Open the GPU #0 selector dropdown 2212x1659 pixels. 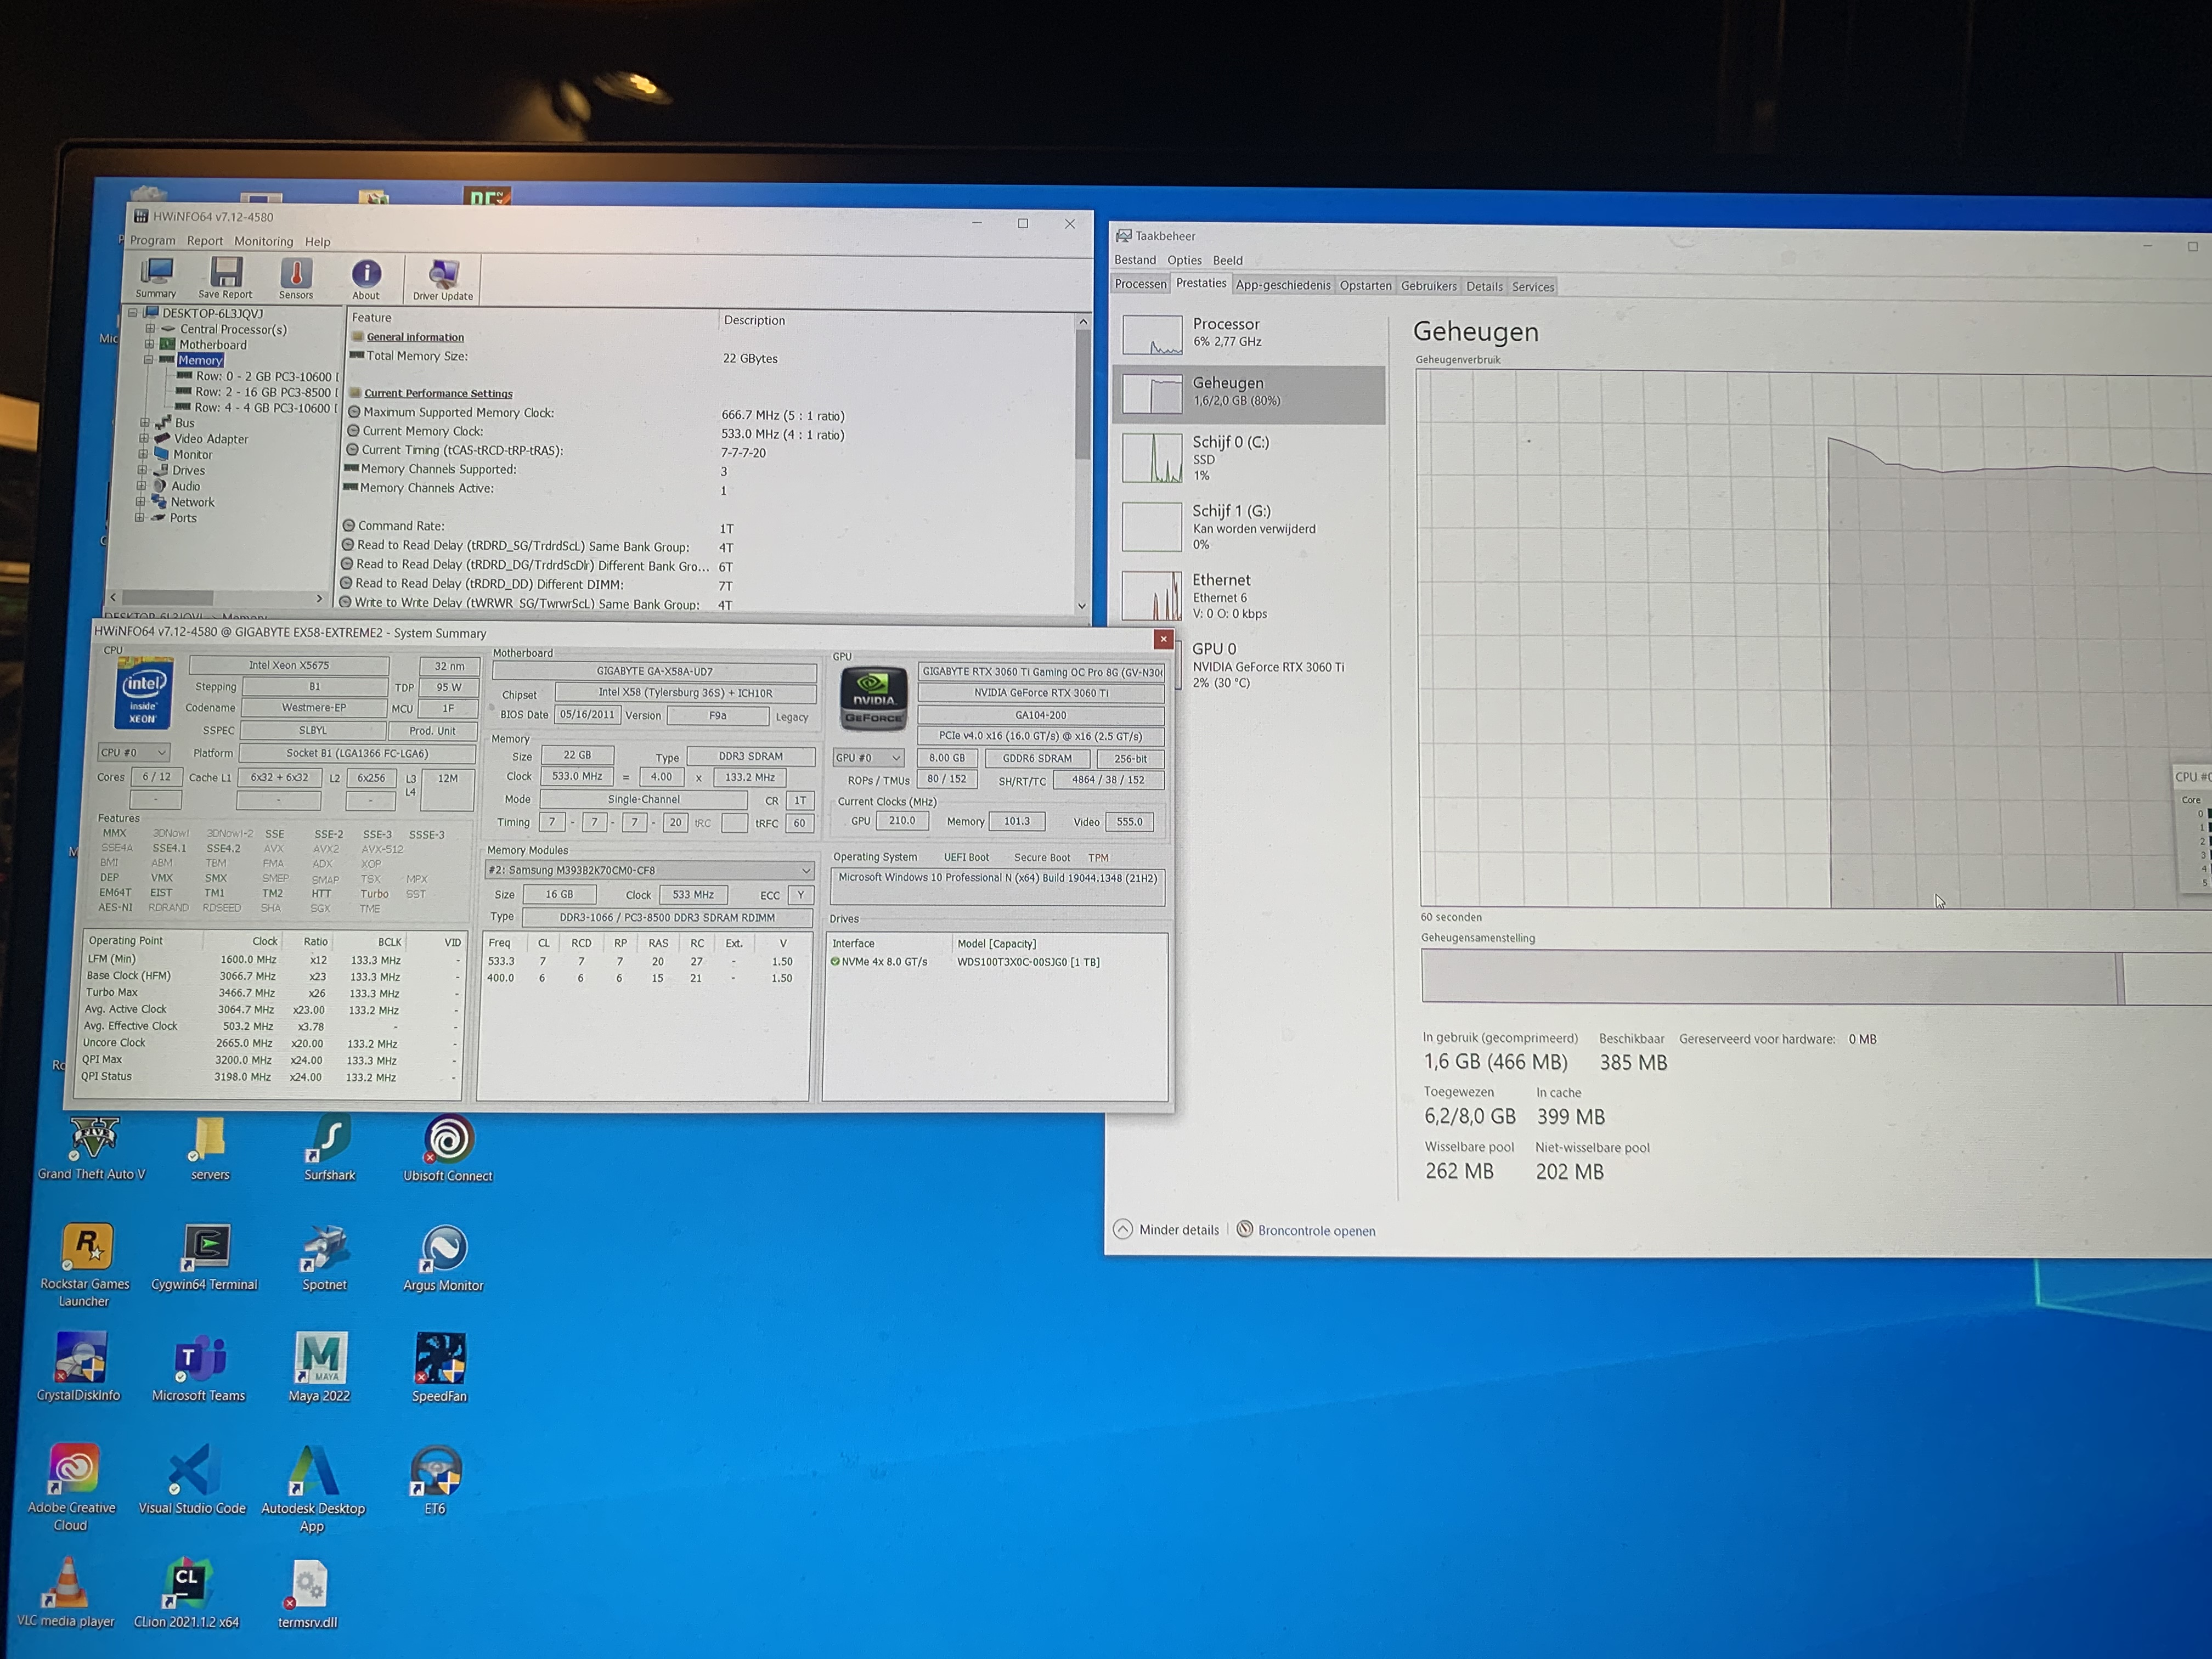[868, 757]
